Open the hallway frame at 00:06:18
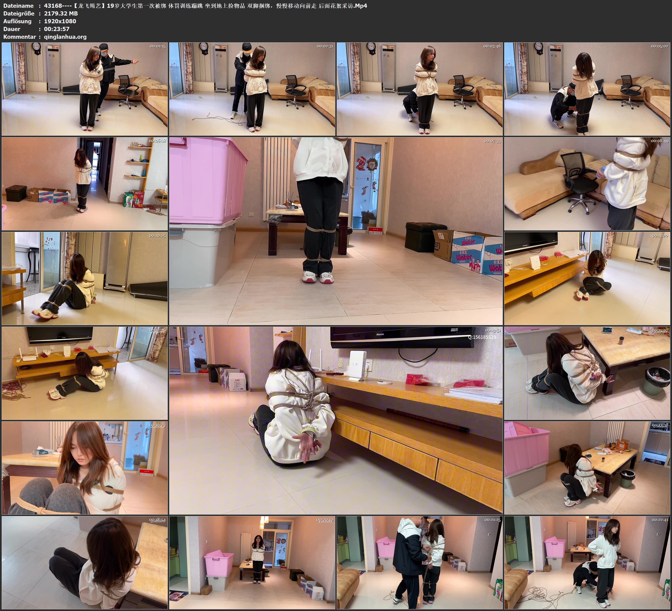The height and width of the screenshot is (611, 672). pos(85,184)
